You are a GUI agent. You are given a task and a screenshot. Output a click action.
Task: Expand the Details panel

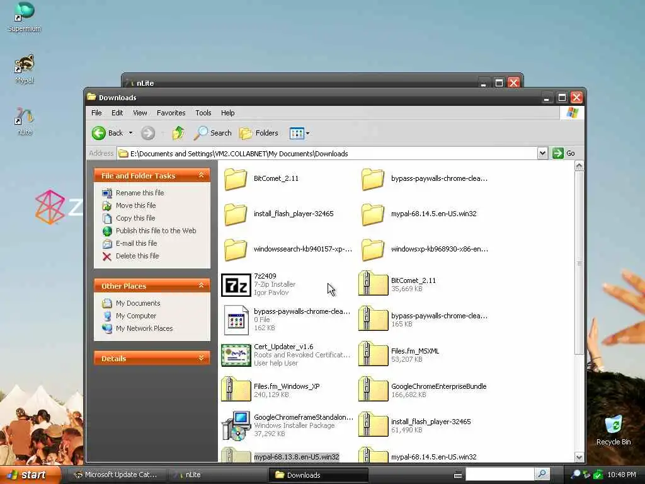(x=201, y=358)
